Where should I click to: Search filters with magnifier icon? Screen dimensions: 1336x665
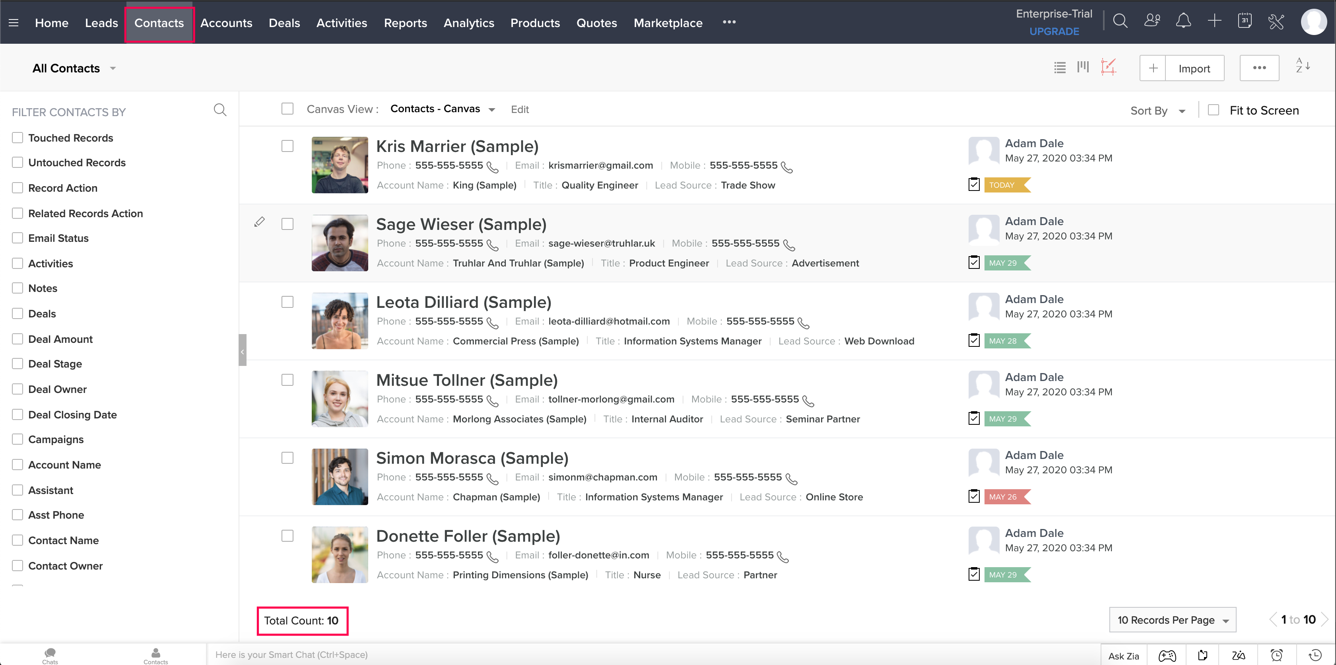(x=220, y=110)
